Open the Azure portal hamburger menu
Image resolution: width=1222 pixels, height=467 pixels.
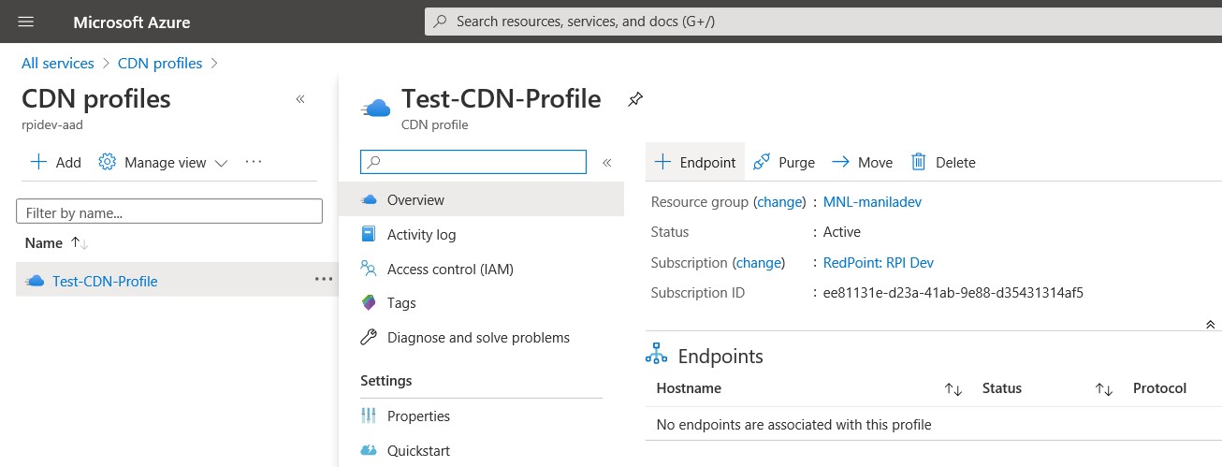[25, 21]
